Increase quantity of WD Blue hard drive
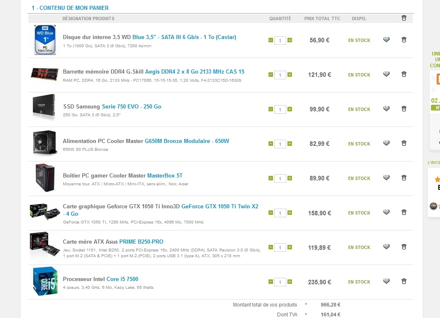The width and height of the screenshot is (440, 318). 289,40
